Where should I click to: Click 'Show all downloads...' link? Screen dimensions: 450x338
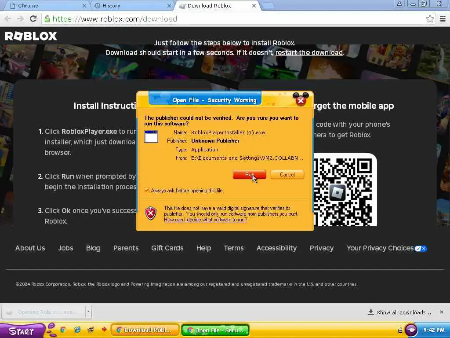point(403,312)
